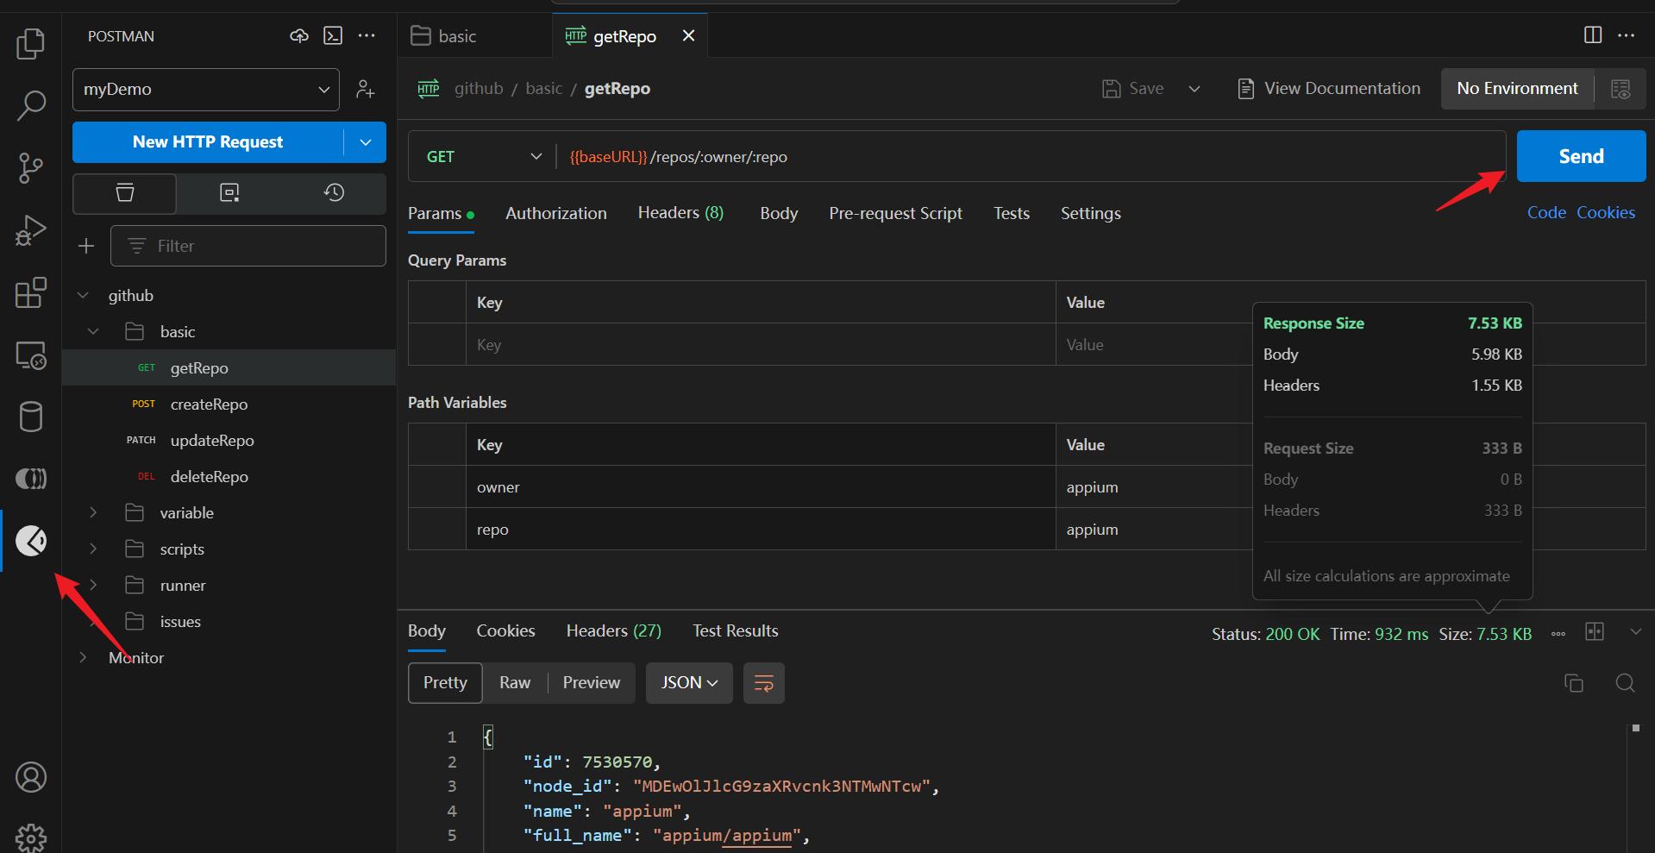Click the search response magnifier icon
This screenshot has width=1655, height=853.
point(1625,683)
